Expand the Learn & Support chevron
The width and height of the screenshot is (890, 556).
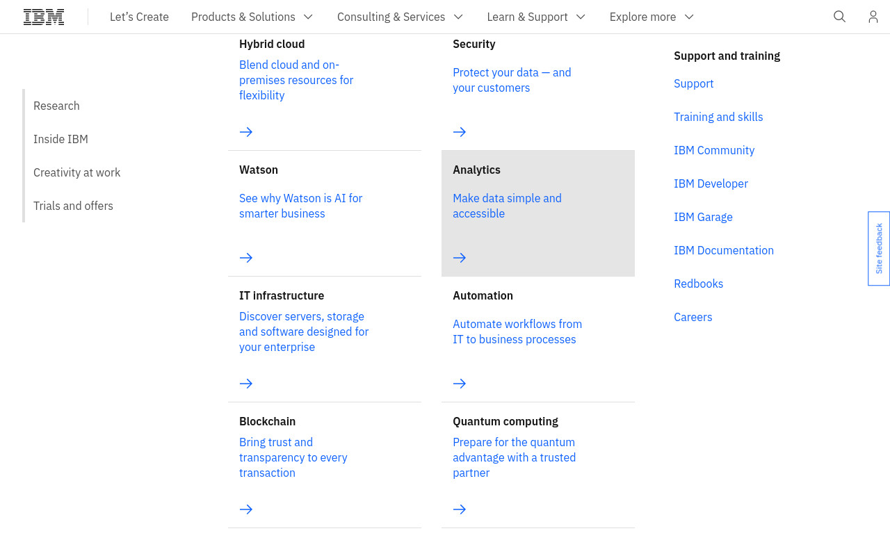pos(581,17)
